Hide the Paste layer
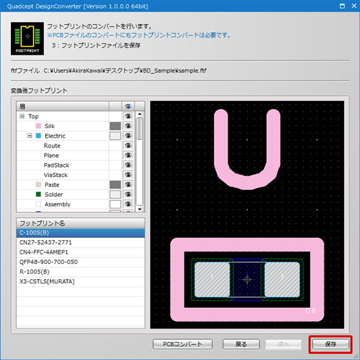The width and height of the screenshot is (360, 360). click(128, 184)
